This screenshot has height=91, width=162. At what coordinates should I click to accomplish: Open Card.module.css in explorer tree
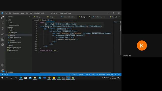15,38
